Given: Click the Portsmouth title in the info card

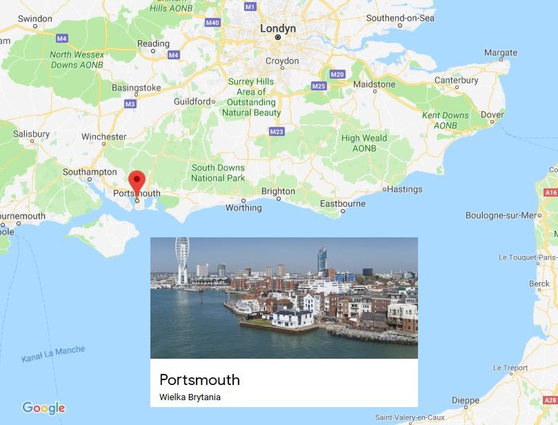Looking at the screenshot, I should tap(199, 379).
